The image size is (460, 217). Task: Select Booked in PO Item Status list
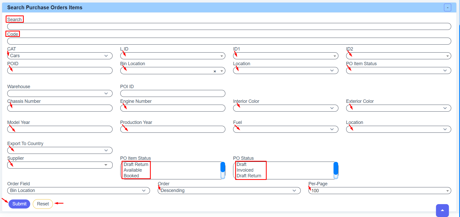[131, 176]
